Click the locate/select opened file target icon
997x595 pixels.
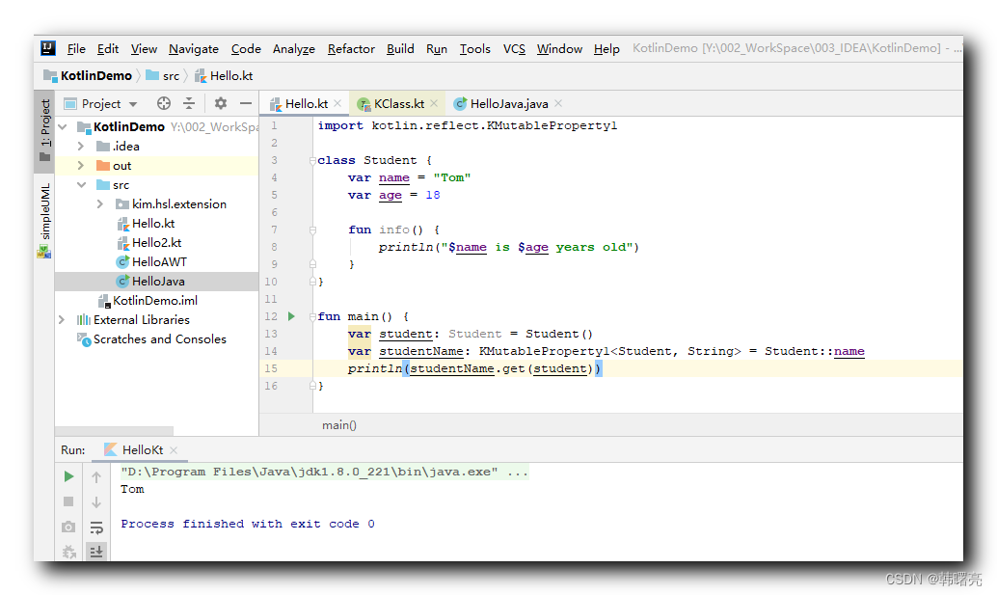click(163, 103)
